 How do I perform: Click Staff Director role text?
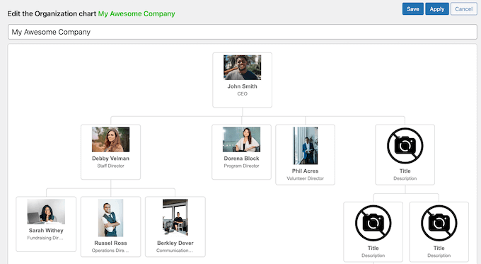pos(111,166)
